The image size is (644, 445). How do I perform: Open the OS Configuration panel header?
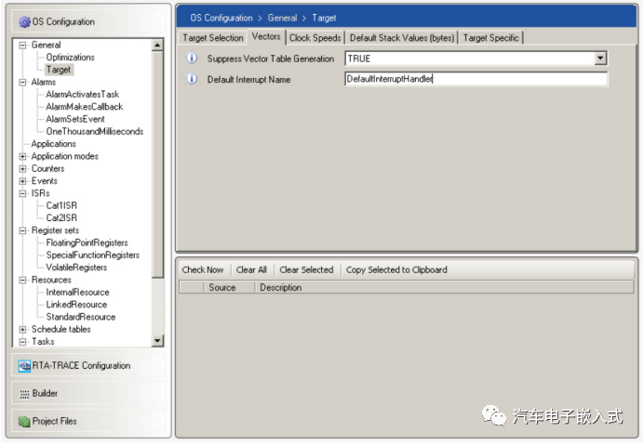click(x=88, y=21)
